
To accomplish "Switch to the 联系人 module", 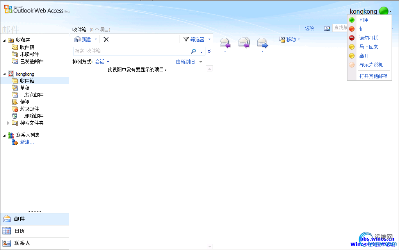I will click(35, 243).
